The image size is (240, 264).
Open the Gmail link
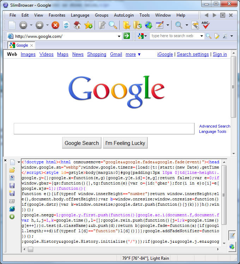[x=116, y=54]
